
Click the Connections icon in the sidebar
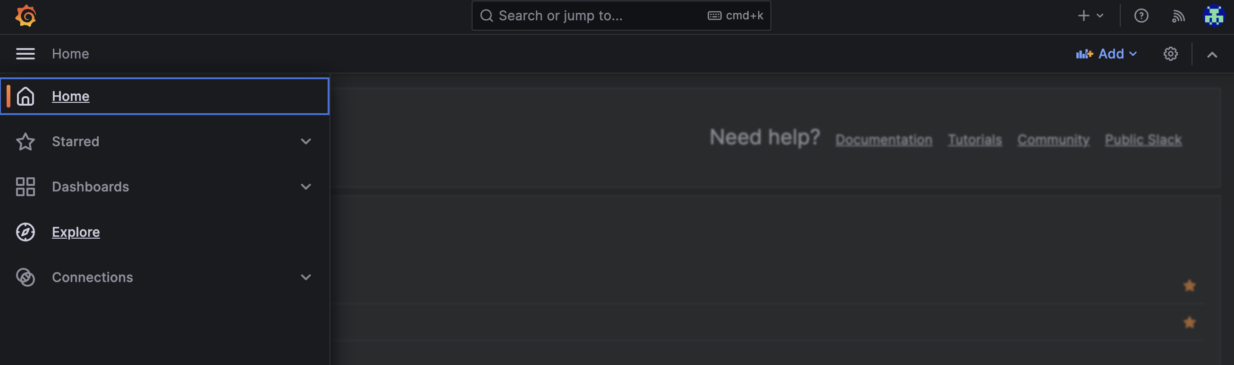(x=25, y=277)
